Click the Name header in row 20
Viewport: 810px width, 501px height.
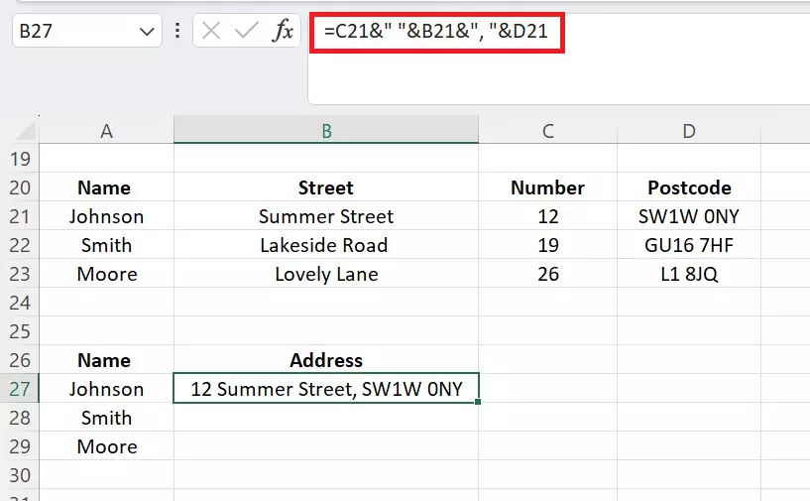[106, 188]
